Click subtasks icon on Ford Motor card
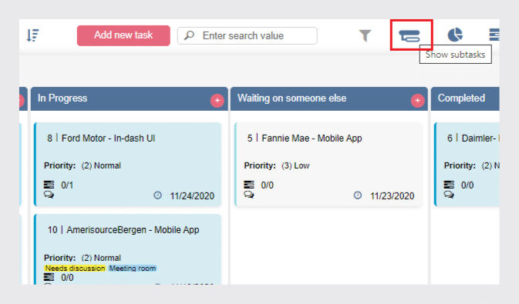The width and height of the screenshot is (519, 304). (49, 185)
